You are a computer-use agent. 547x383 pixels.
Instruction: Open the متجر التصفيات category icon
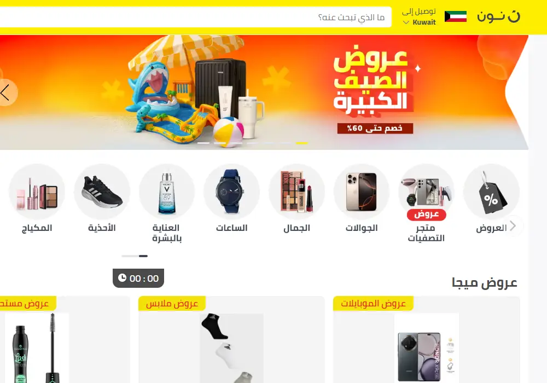426,191
